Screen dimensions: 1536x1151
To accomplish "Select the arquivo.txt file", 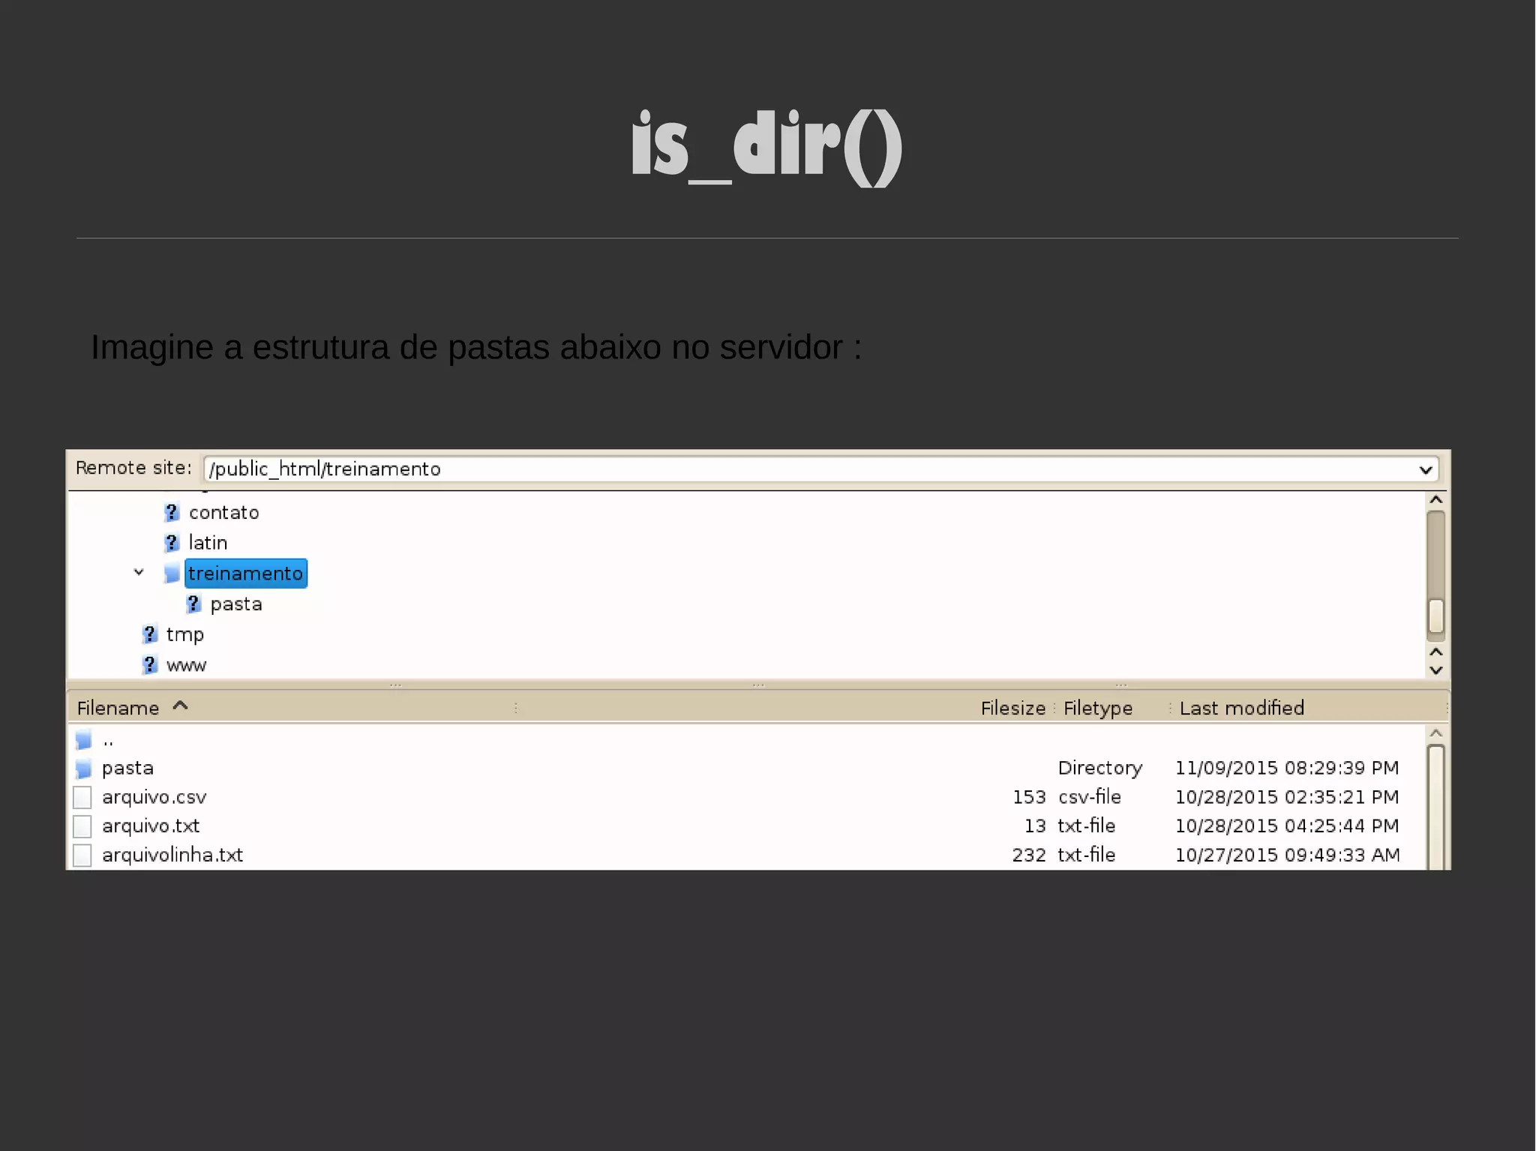I will pyautogui.click(x=151, y=826).
